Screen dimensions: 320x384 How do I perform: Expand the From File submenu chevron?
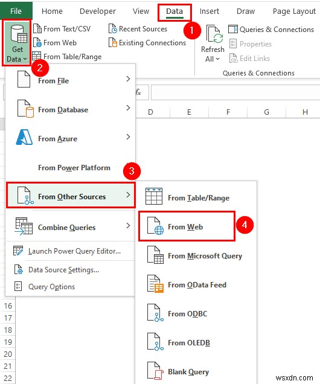[128, 79]
